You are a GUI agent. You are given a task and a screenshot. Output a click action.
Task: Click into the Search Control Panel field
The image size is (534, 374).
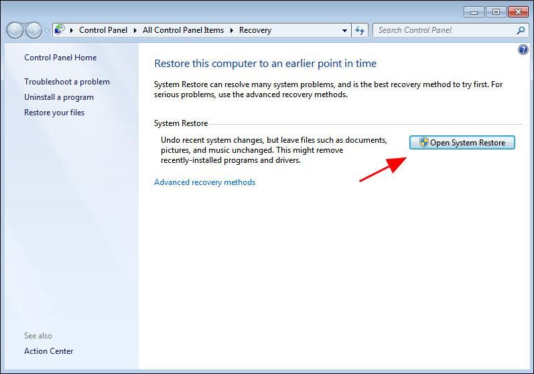442,30
